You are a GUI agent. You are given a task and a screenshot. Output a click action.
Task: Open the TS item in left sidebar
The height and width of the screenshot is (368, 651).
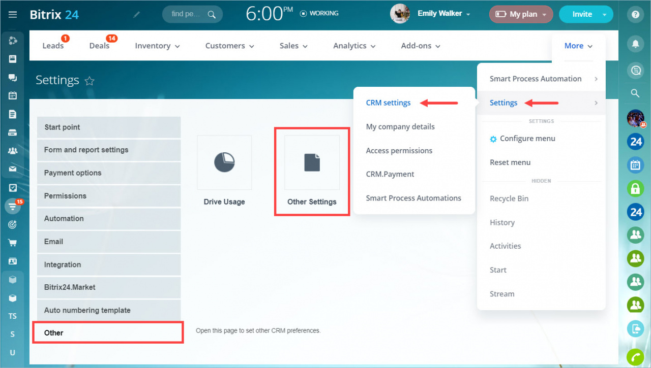[13, 316]
